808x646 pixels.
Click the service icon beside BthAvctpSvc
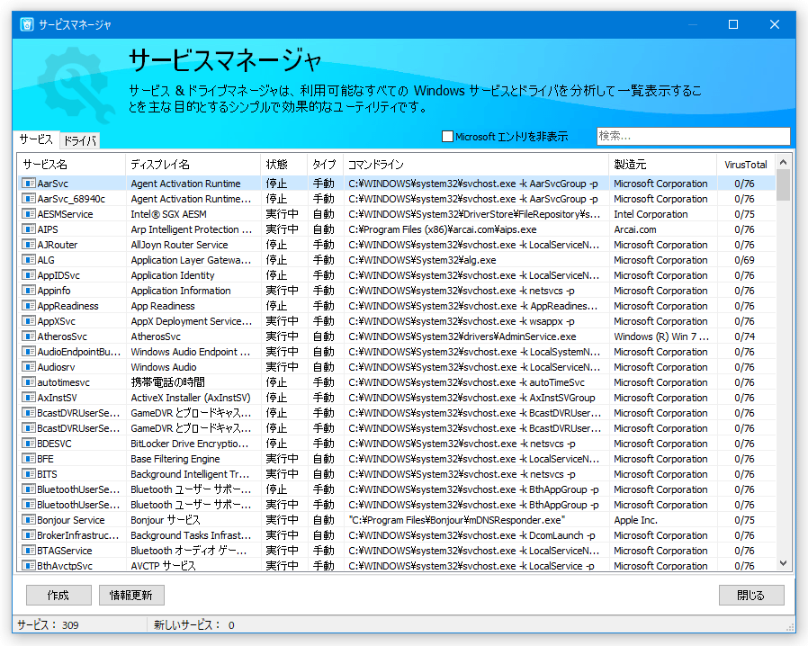click(x=28, y=566)
